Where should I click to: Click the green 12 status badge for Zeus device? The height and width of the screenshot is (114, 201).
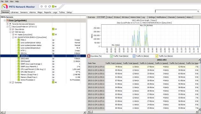[53, 29]
